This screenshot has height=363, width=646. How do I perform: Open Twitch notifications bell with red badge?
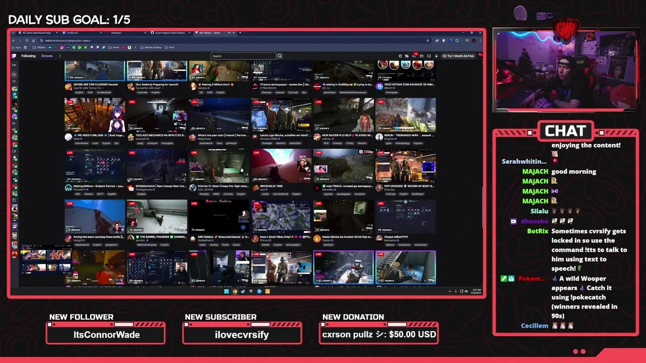click(415, 55)
